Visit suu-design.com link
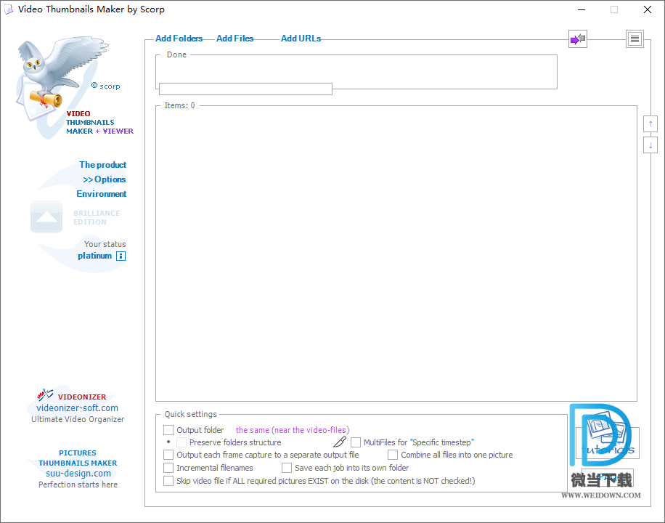Image resolution: width=665 pixels, height=523 pixels. click(78, 474)
